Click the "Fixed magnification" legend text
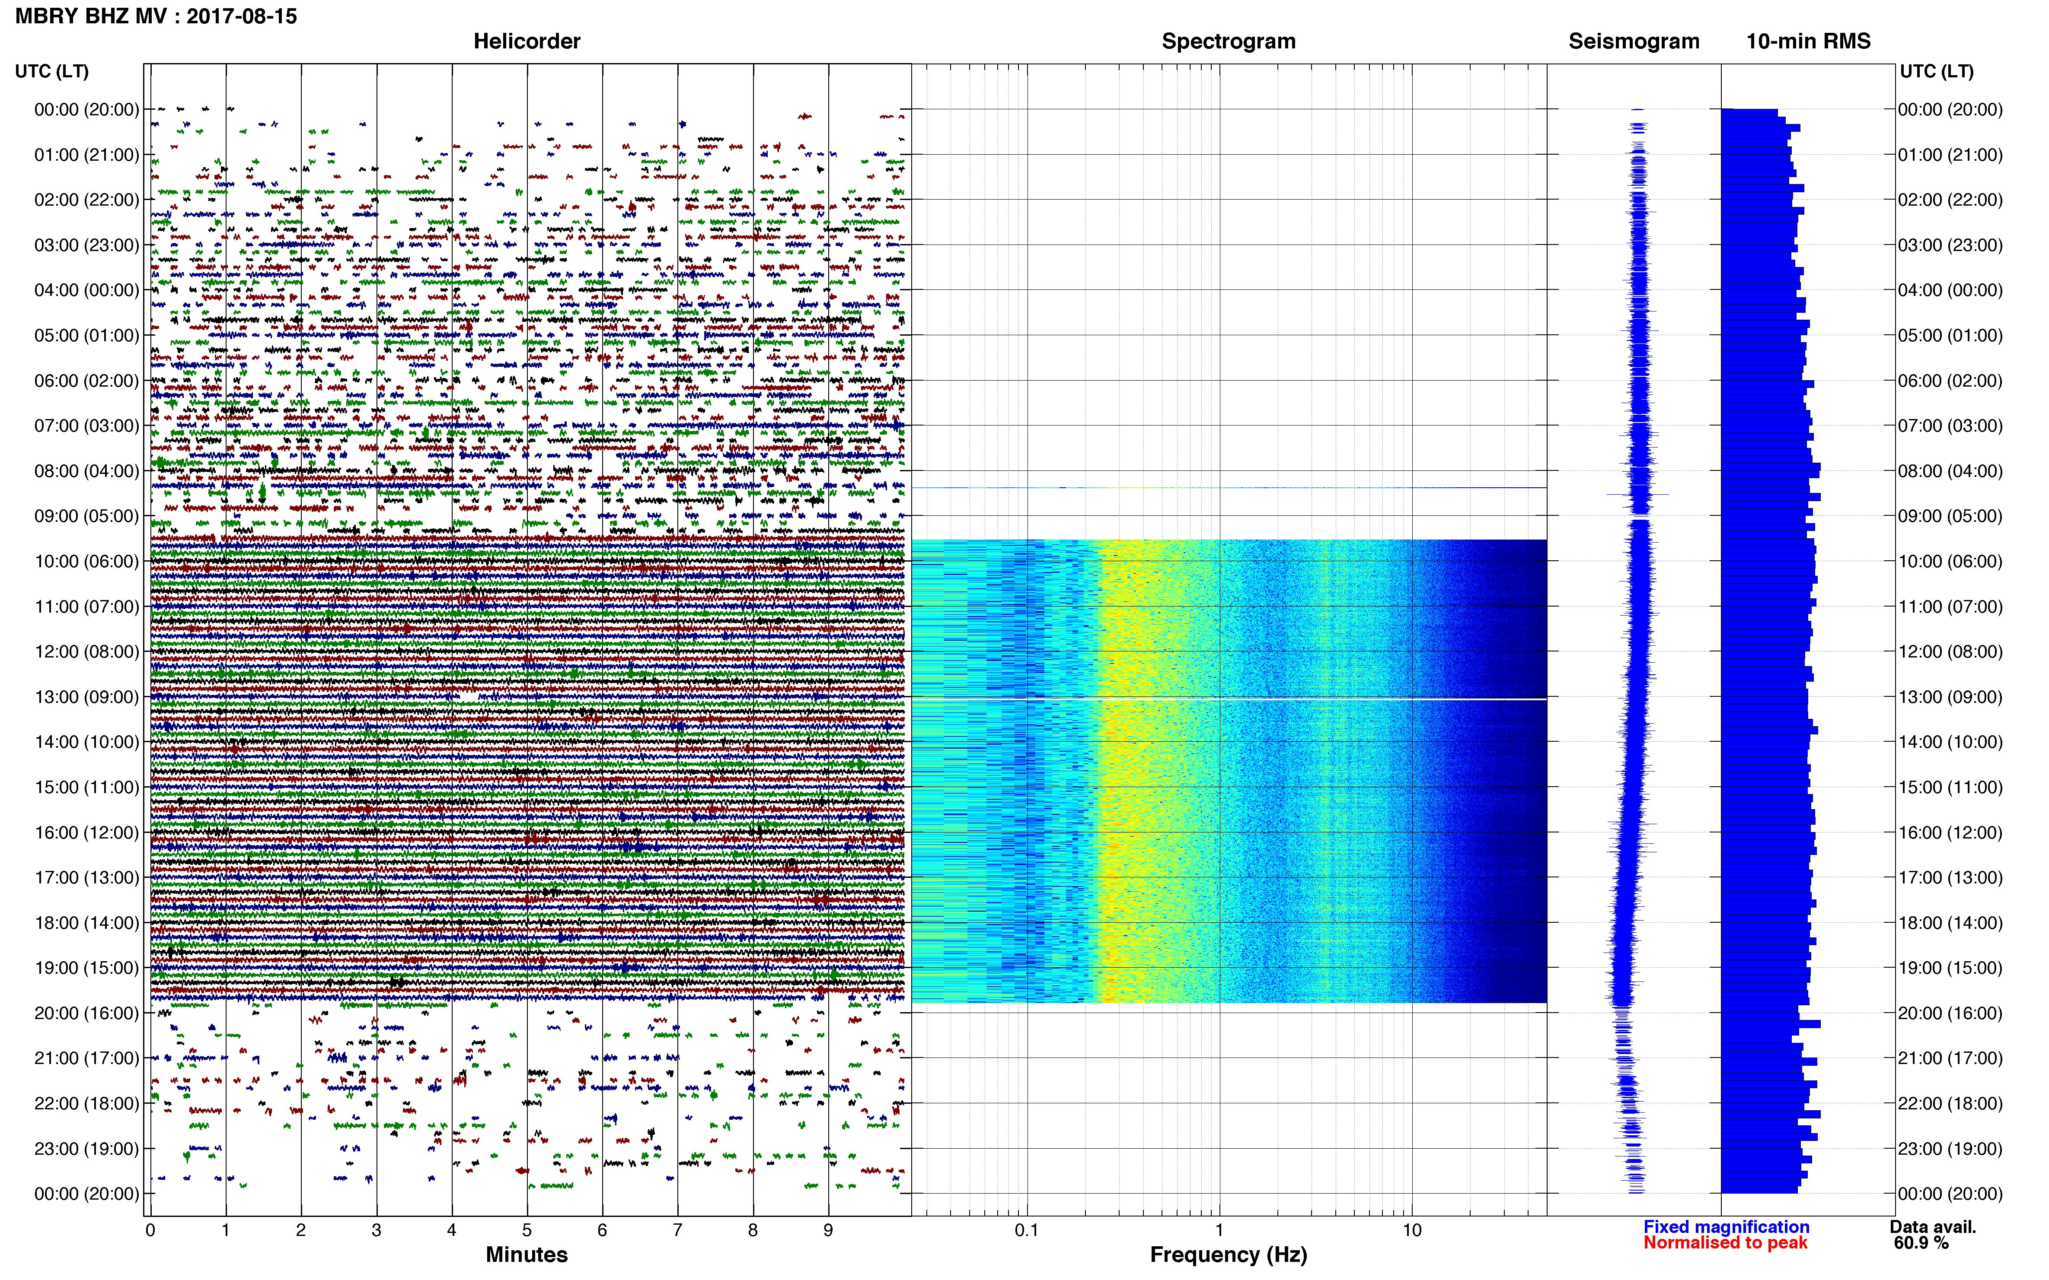 click(x=1726, y=1227)
